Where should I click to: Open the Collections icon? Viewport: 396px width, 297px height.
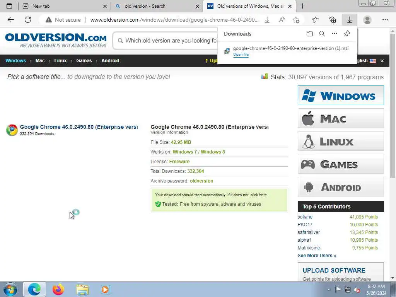click(333, 20)
